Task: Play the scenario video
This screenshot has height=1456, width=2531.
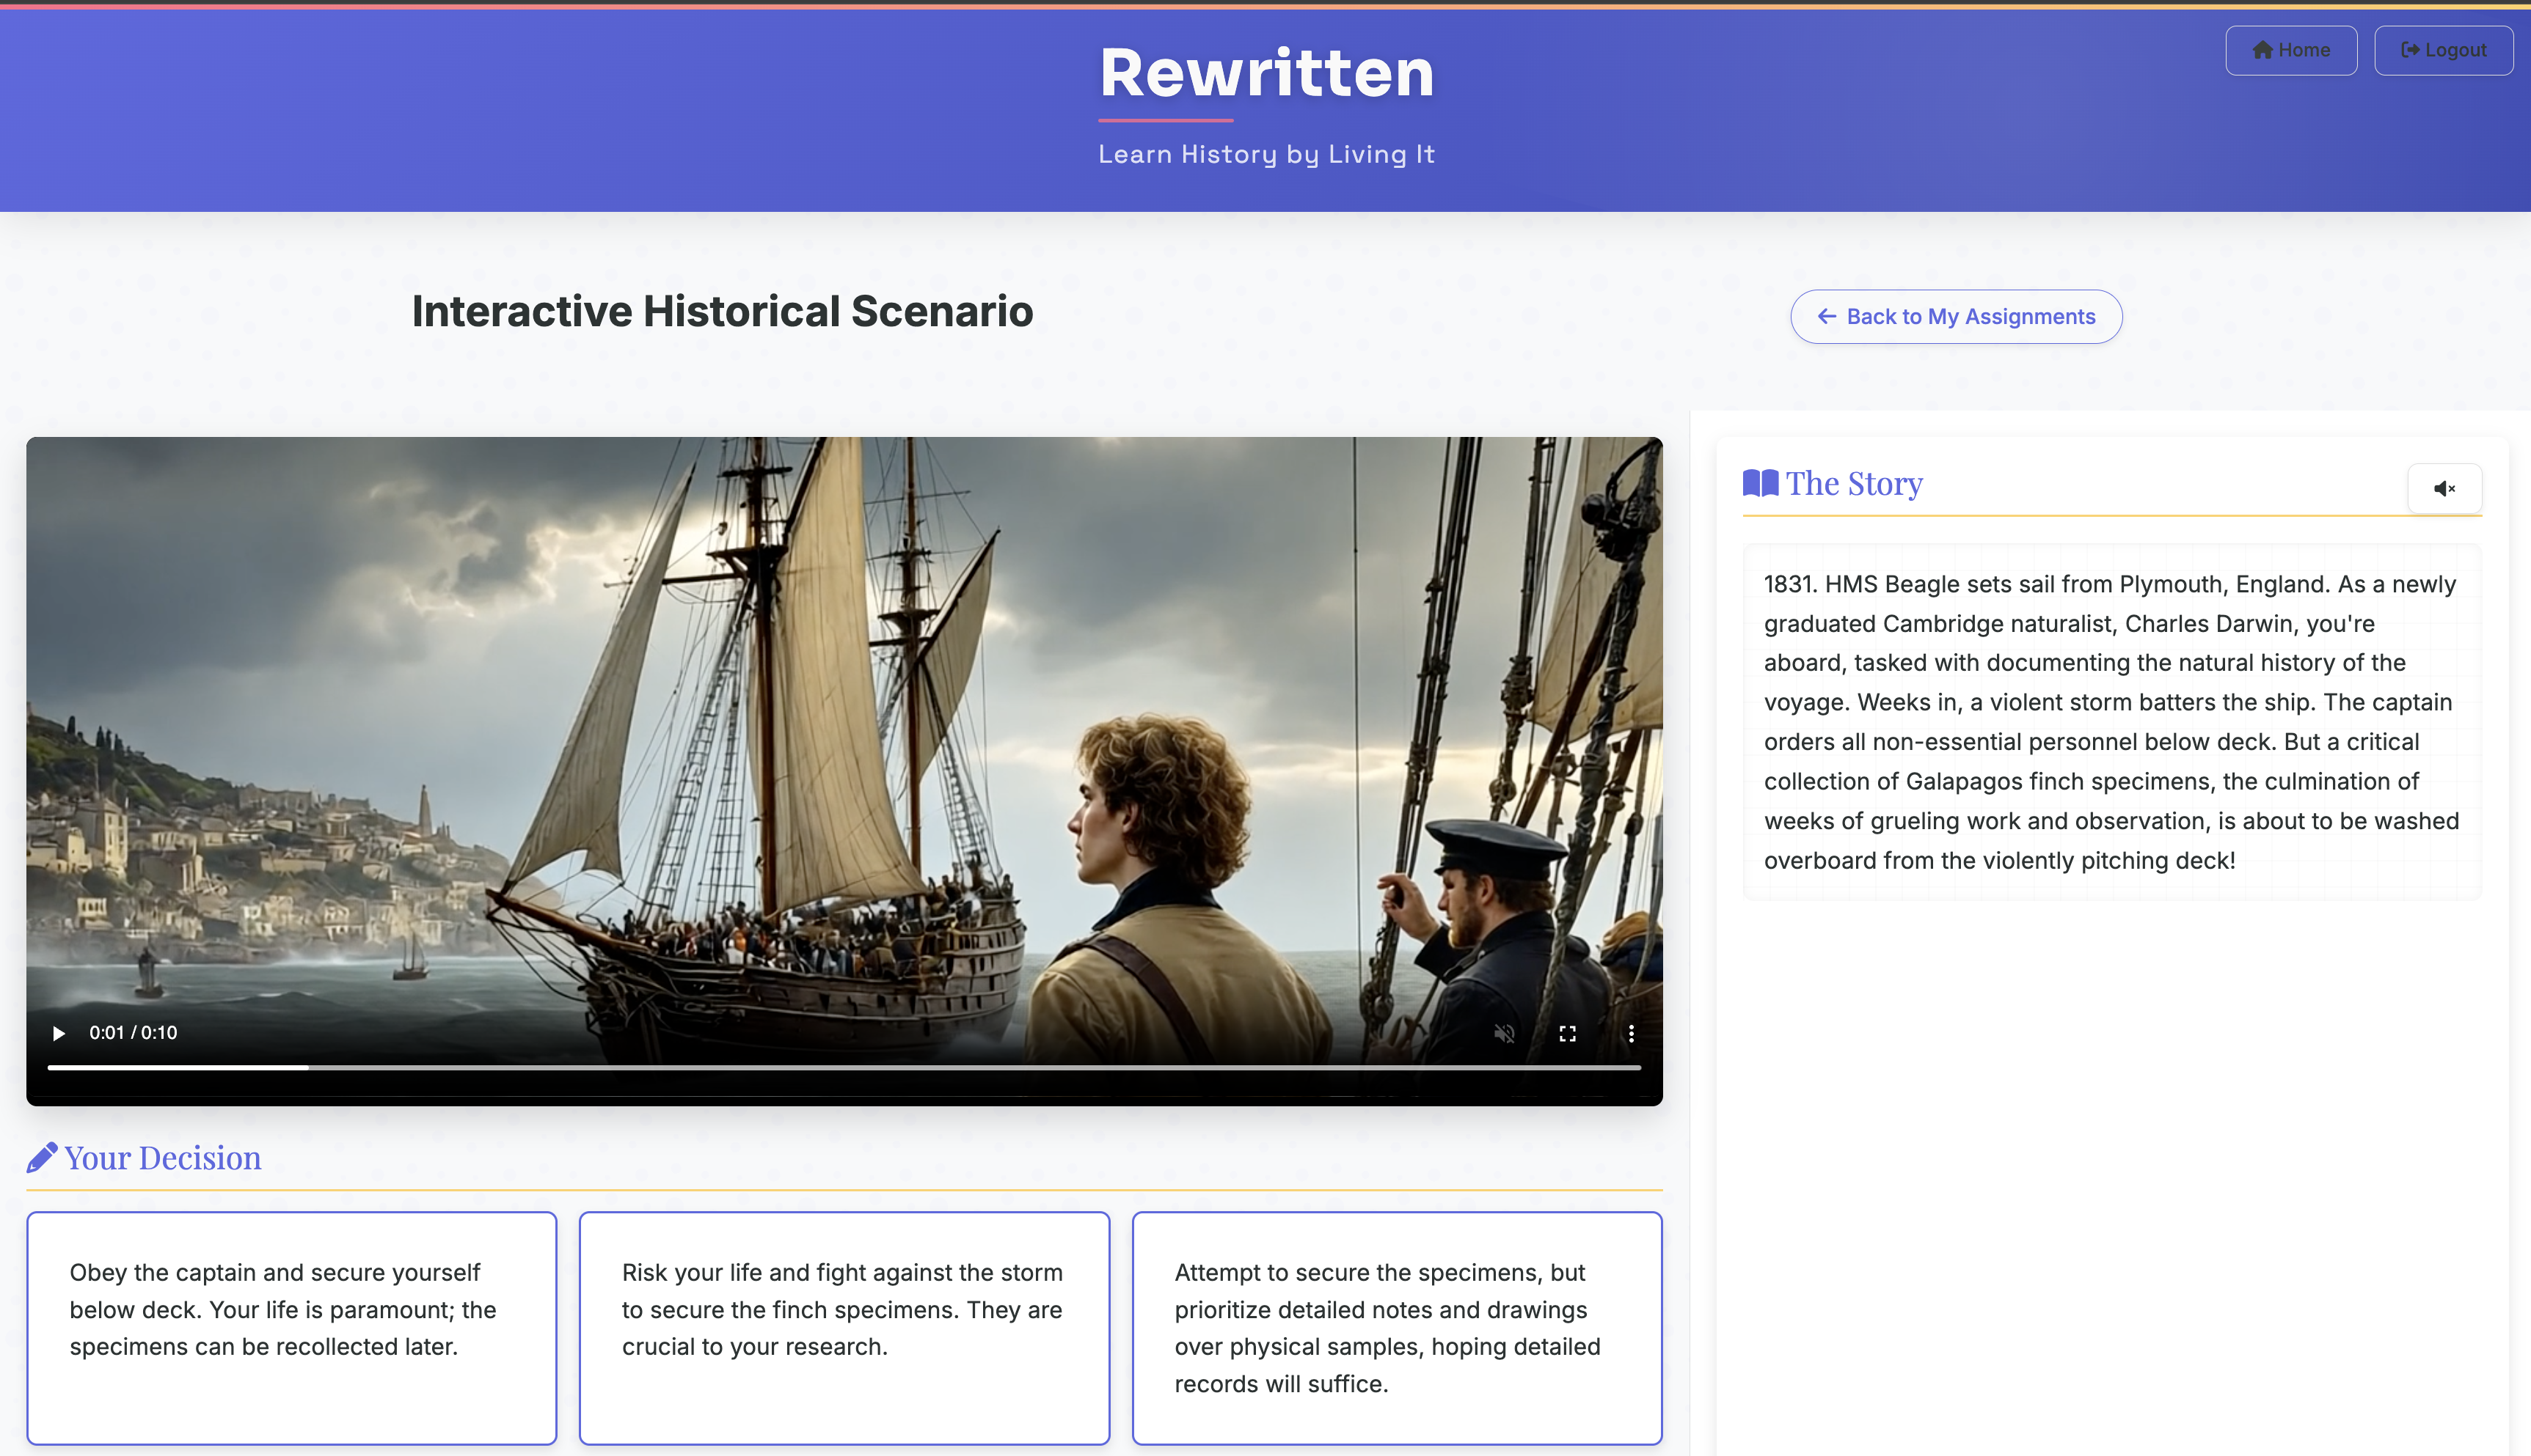Action: [58, 1033]
